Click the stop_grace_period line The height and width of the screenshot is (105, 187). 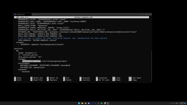click(30, 57)
